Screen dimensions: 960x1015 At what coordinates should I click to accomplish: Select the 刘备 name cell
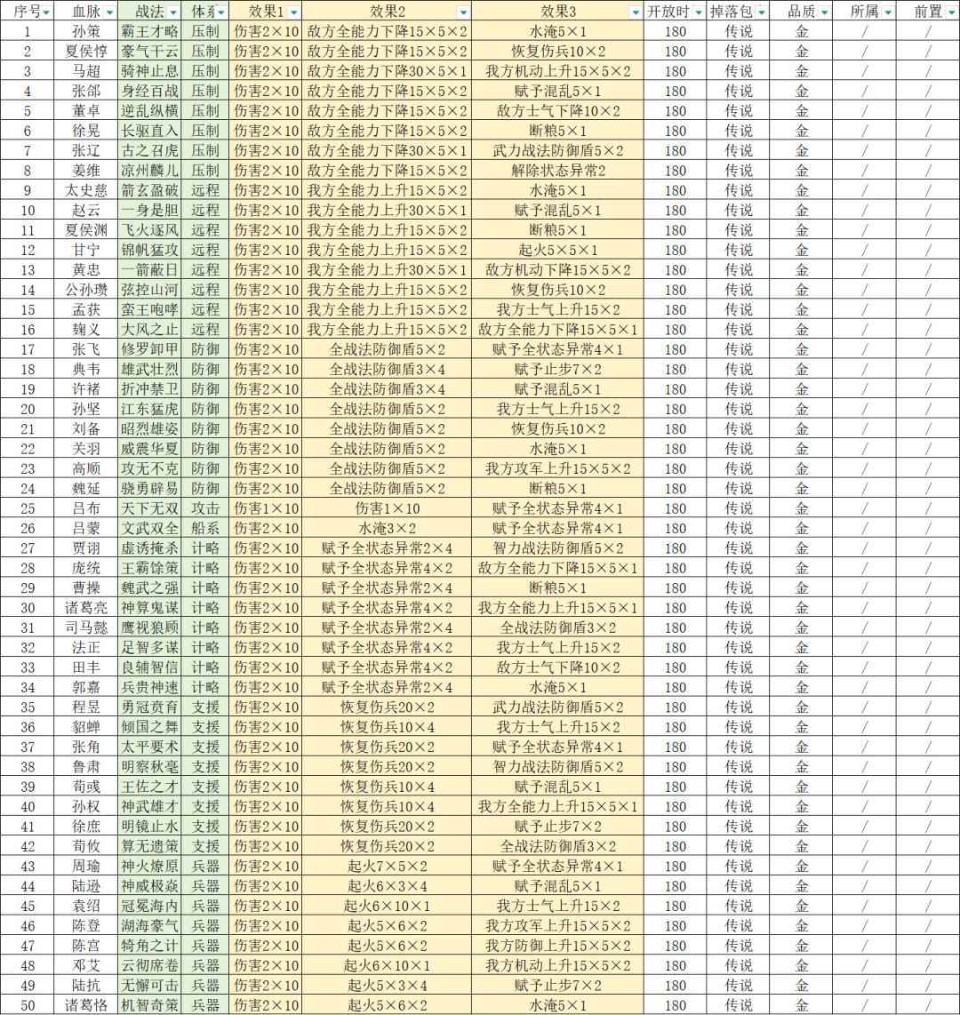[86, 428]
